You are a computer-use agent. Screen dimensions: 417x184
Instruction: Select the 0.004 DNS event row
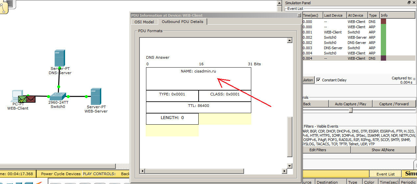358,58
